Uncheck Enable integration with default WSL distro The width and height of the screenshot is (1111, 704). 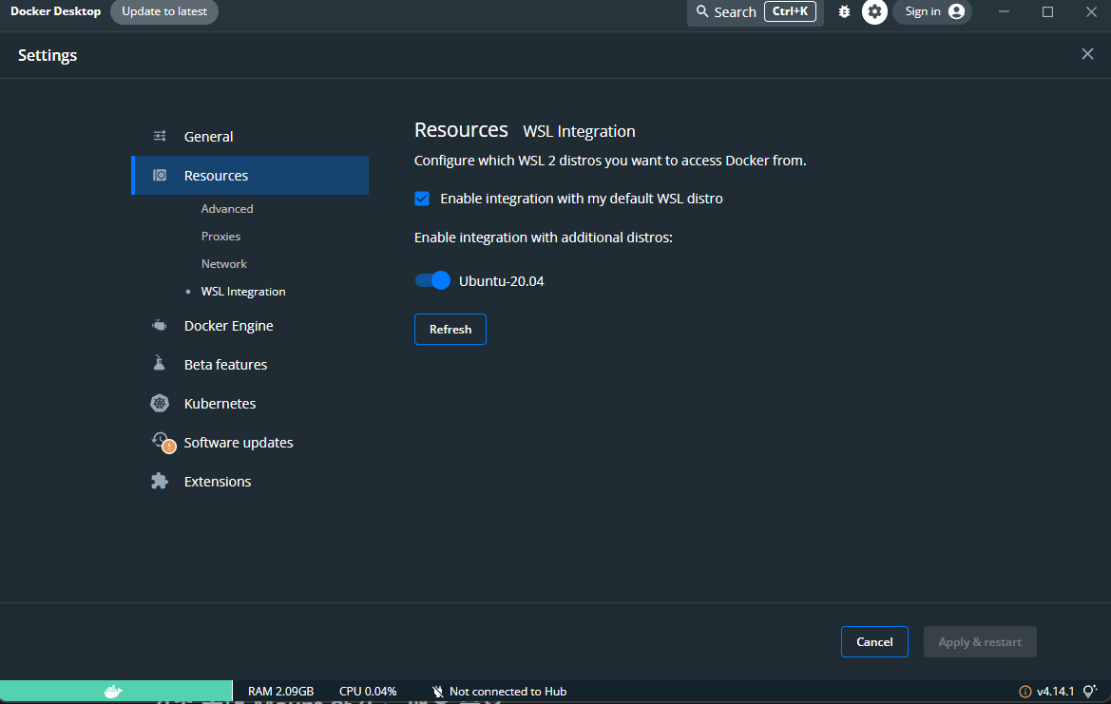click(422, 199)
